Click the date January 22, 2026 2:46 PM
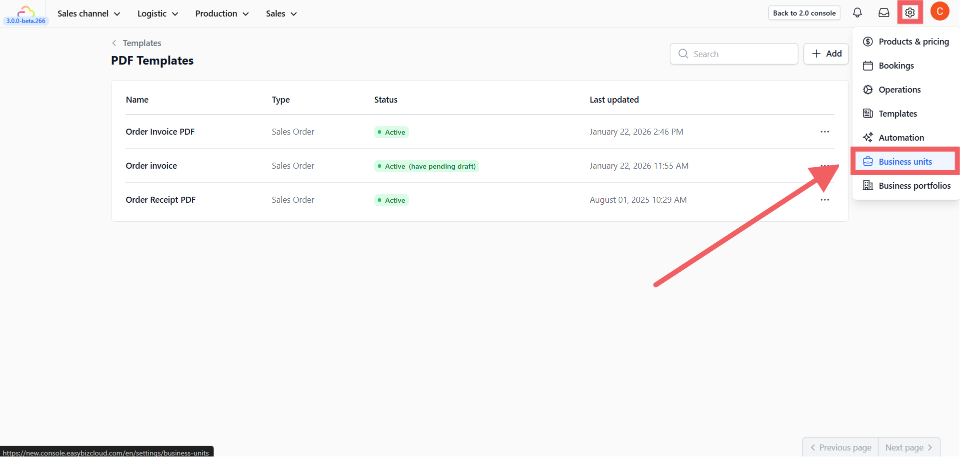The width and height of the screenshot is (960, 457). point(636,132)
